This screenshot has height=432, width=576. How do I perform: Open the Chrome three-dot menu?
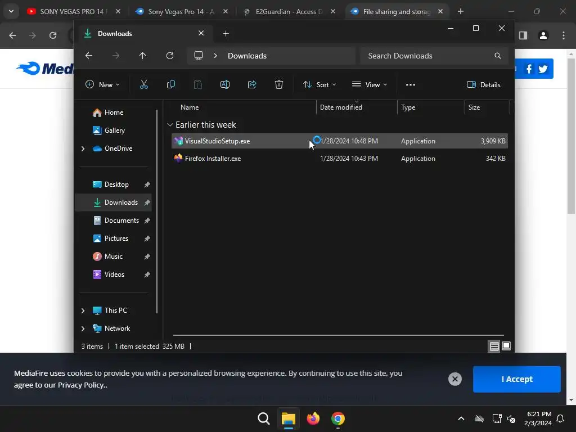[564, 35]
